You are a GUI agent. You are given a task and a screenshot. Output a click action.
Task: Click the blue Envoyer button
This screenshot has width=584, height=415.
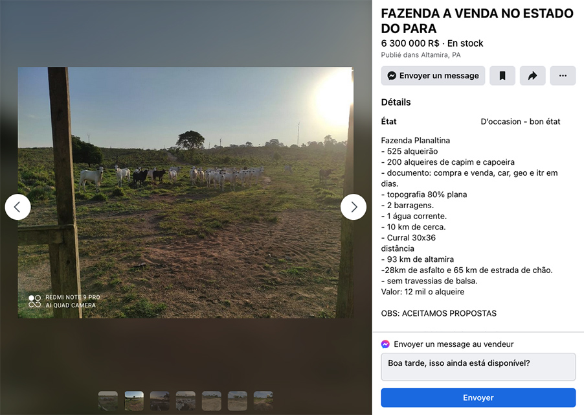pyautogui.click(x=478, y=397)
